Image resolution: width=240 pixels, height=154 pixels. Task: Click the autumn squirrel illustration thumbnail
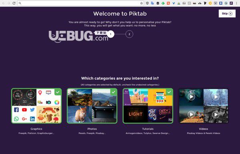[49, 114]
